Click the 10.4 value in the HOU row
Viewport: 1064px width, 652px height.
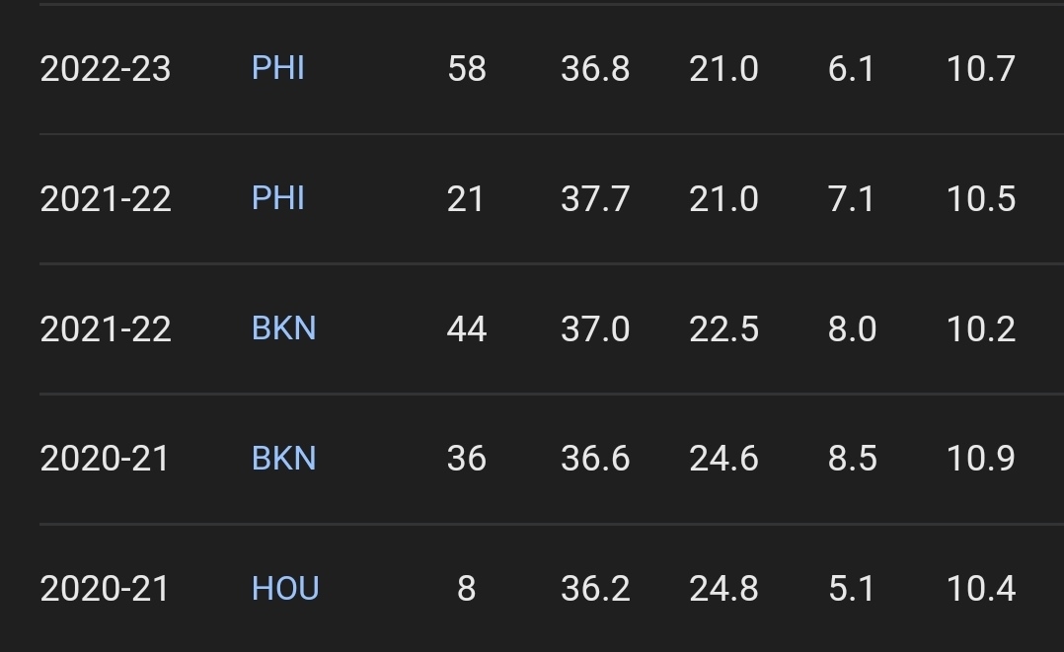pos(981,590)
